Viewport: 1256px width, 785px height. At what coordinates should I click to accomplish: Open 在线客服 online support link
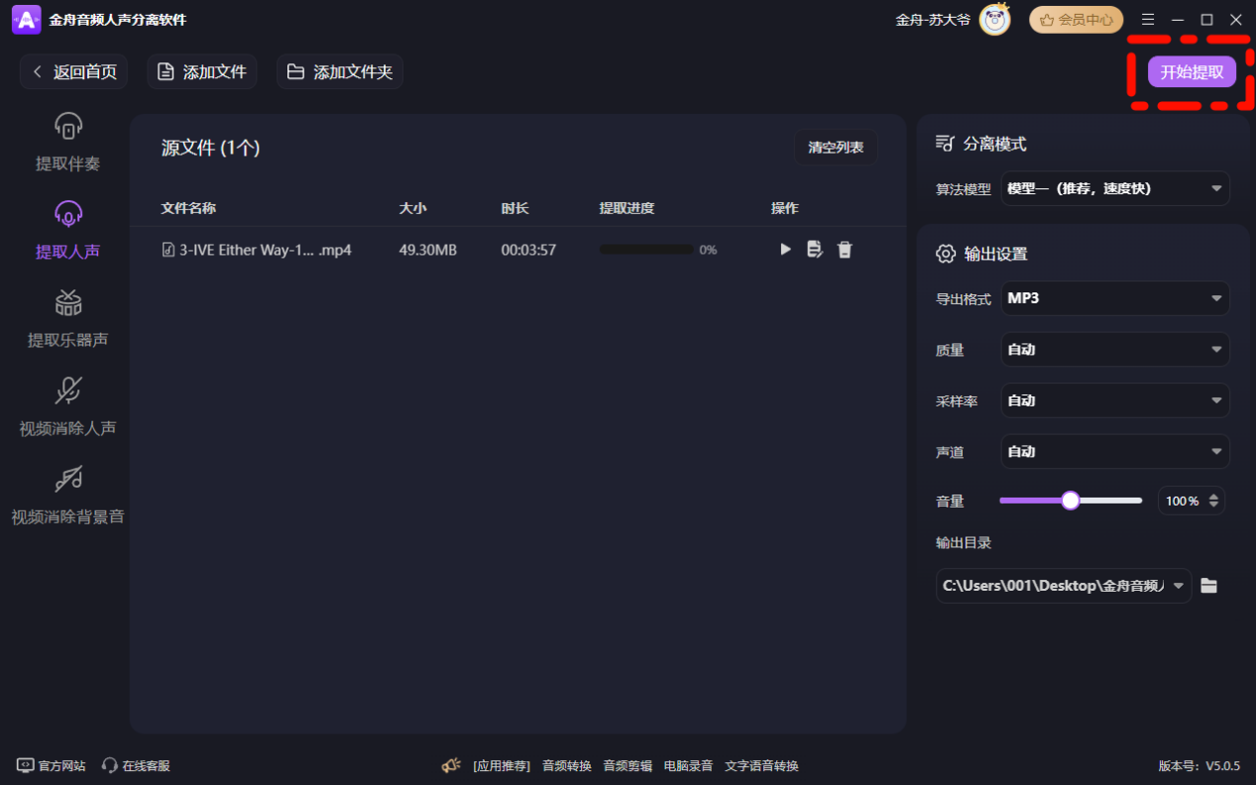coord(136,766)
